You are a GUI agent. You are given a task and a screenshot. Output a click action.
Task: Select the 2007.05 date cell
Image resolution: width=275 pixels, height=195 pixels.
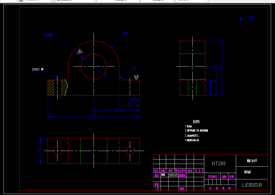click(x=173, y=175)
